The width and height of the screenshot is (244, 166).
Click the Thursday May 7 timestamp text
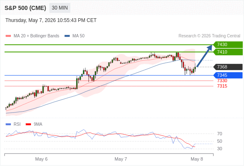click(51, 20)
